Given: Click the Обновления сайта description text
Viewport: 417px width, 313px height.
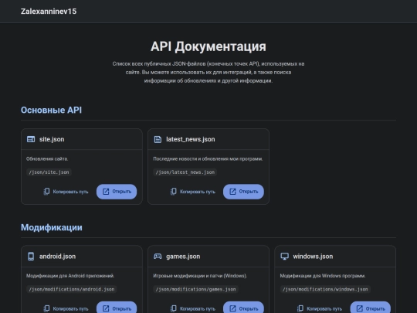Looking at the screenshot, I should point(47,159).
